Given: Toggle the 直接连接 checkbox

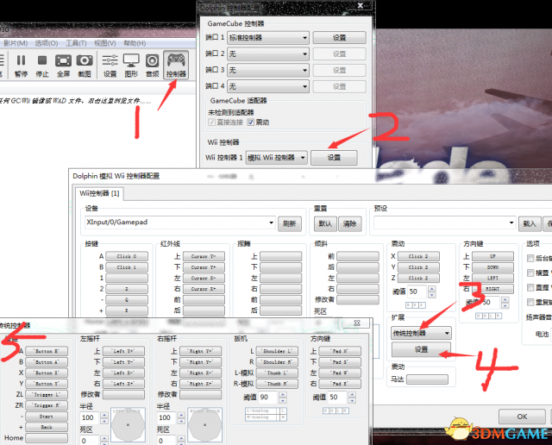Looking at the screenshot, I should [x=211, y=122].
